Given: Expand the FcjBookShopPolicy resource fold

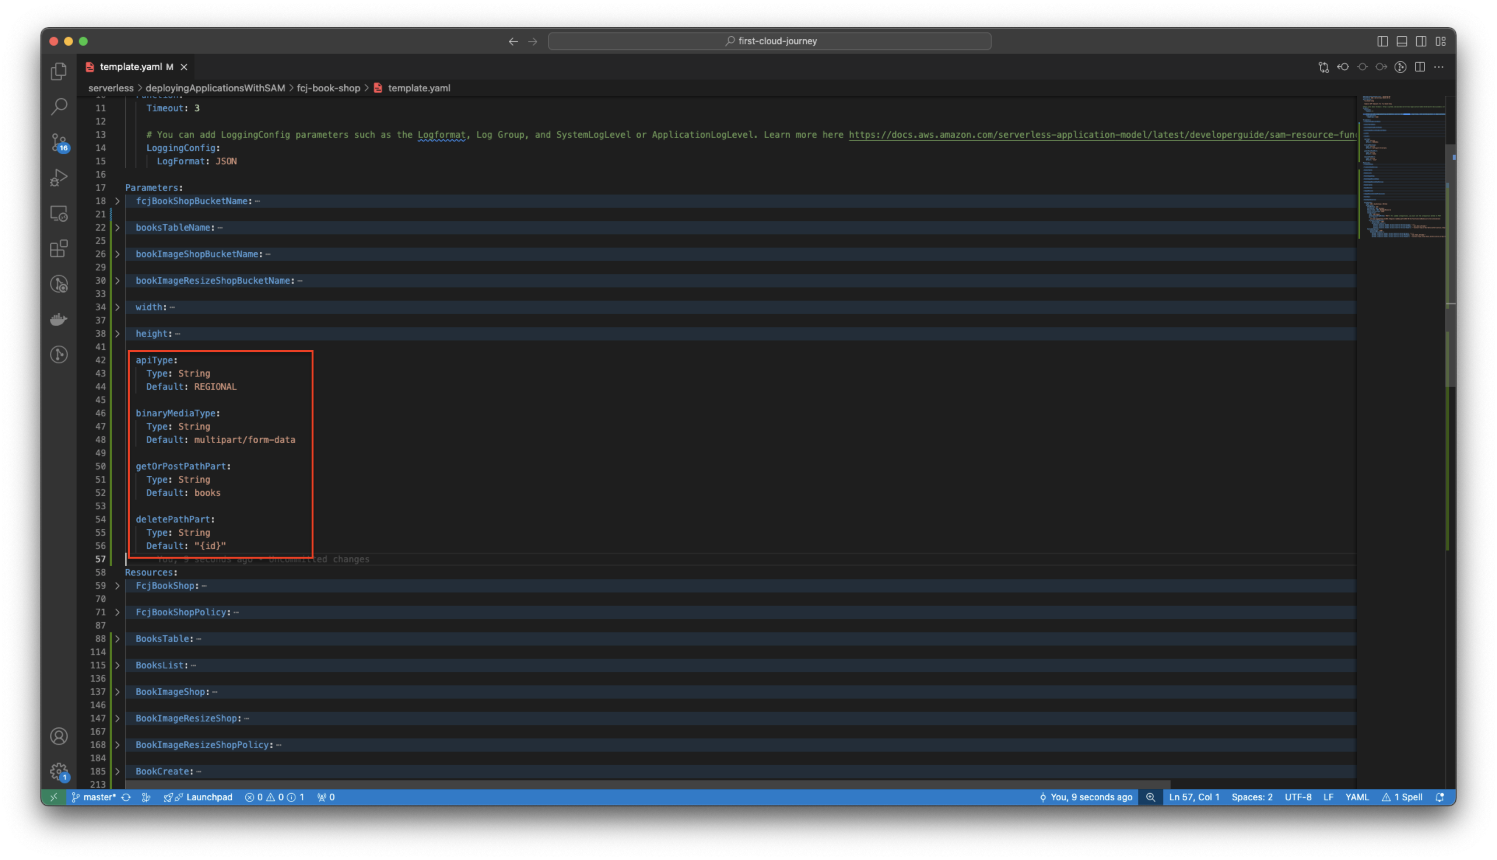Looking at the screenshot, I should [118, 612].
